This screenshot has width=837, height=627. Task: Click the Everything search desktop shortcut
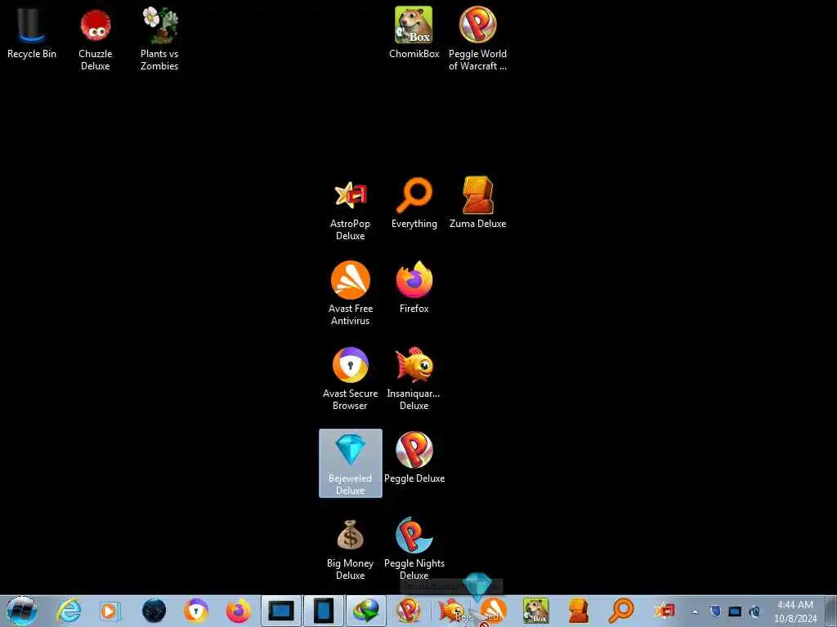point(414,203)
